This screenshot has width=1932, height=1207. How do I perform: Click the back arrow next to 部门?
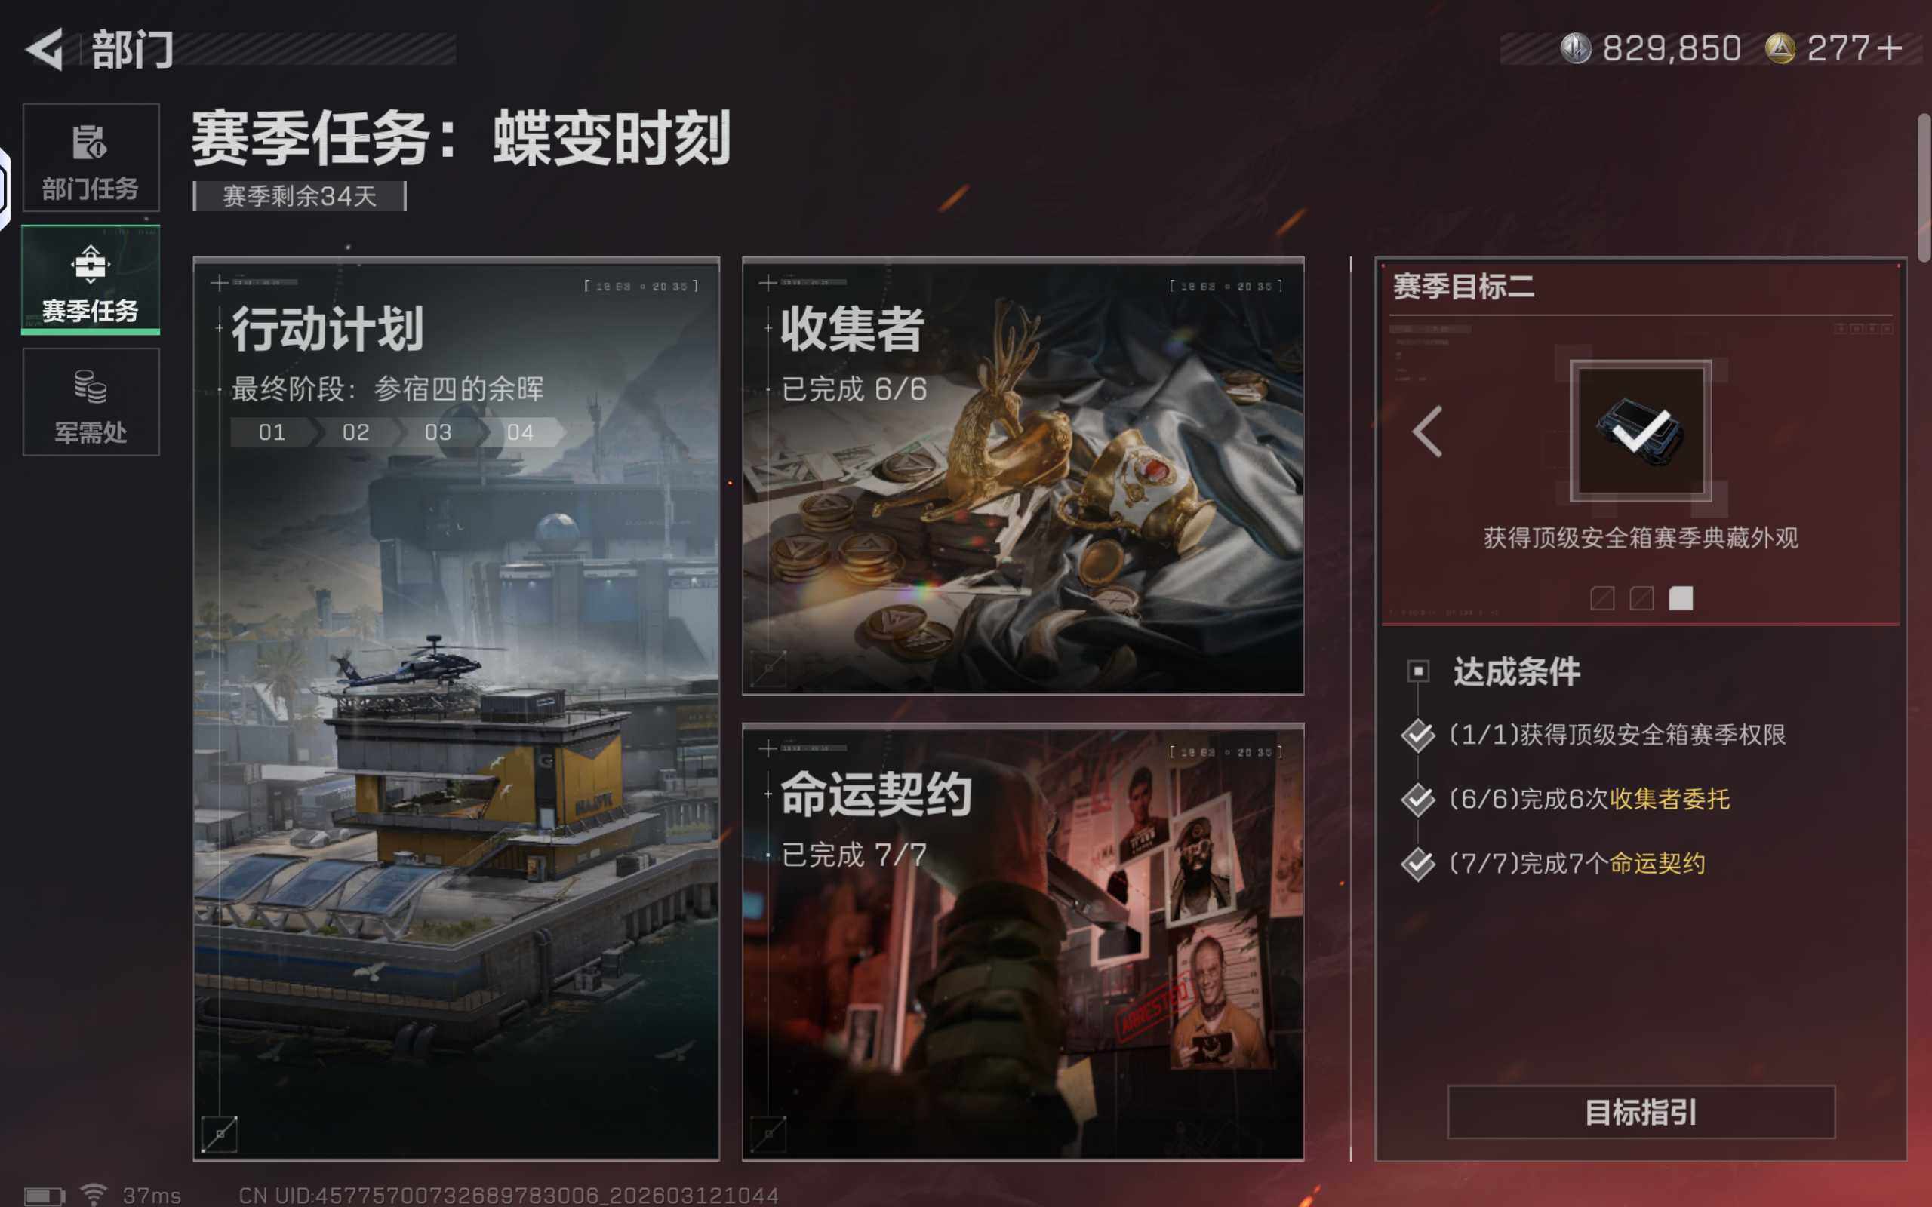tap(45, 50)
